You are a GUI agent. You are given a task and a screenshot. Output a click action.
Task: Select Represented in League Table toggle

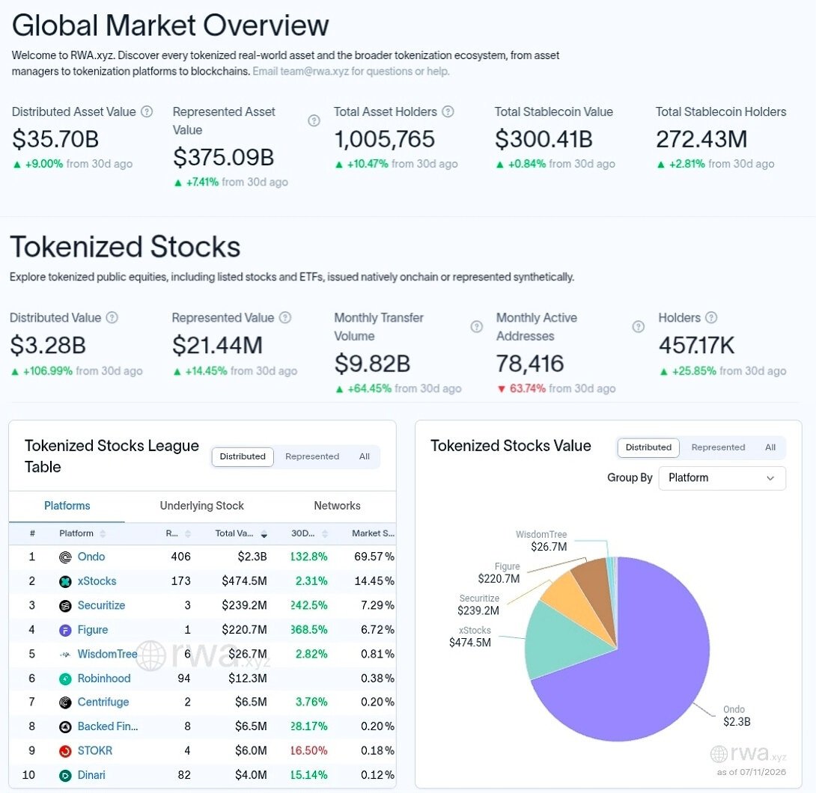click(x=312, y=456)
